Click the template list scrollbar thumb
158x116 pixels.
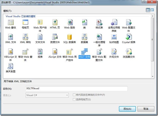pyautogui.click(x=153, y=39)
